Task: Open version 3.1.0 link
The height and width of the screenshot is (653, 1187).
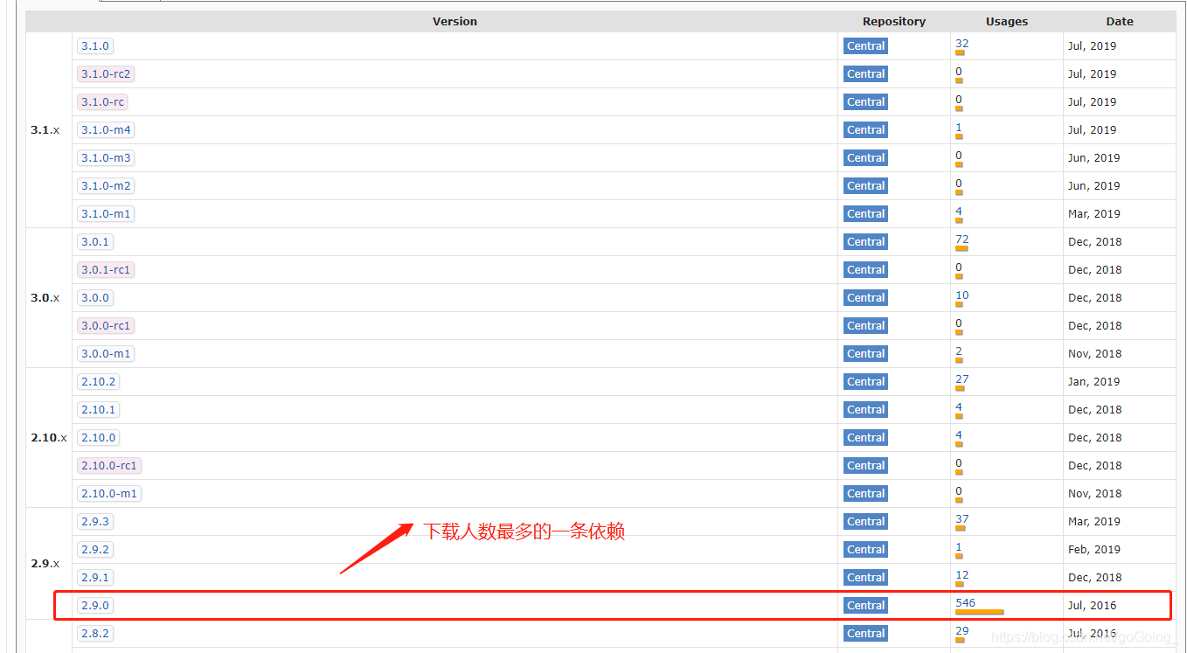Action: (95, 46)
